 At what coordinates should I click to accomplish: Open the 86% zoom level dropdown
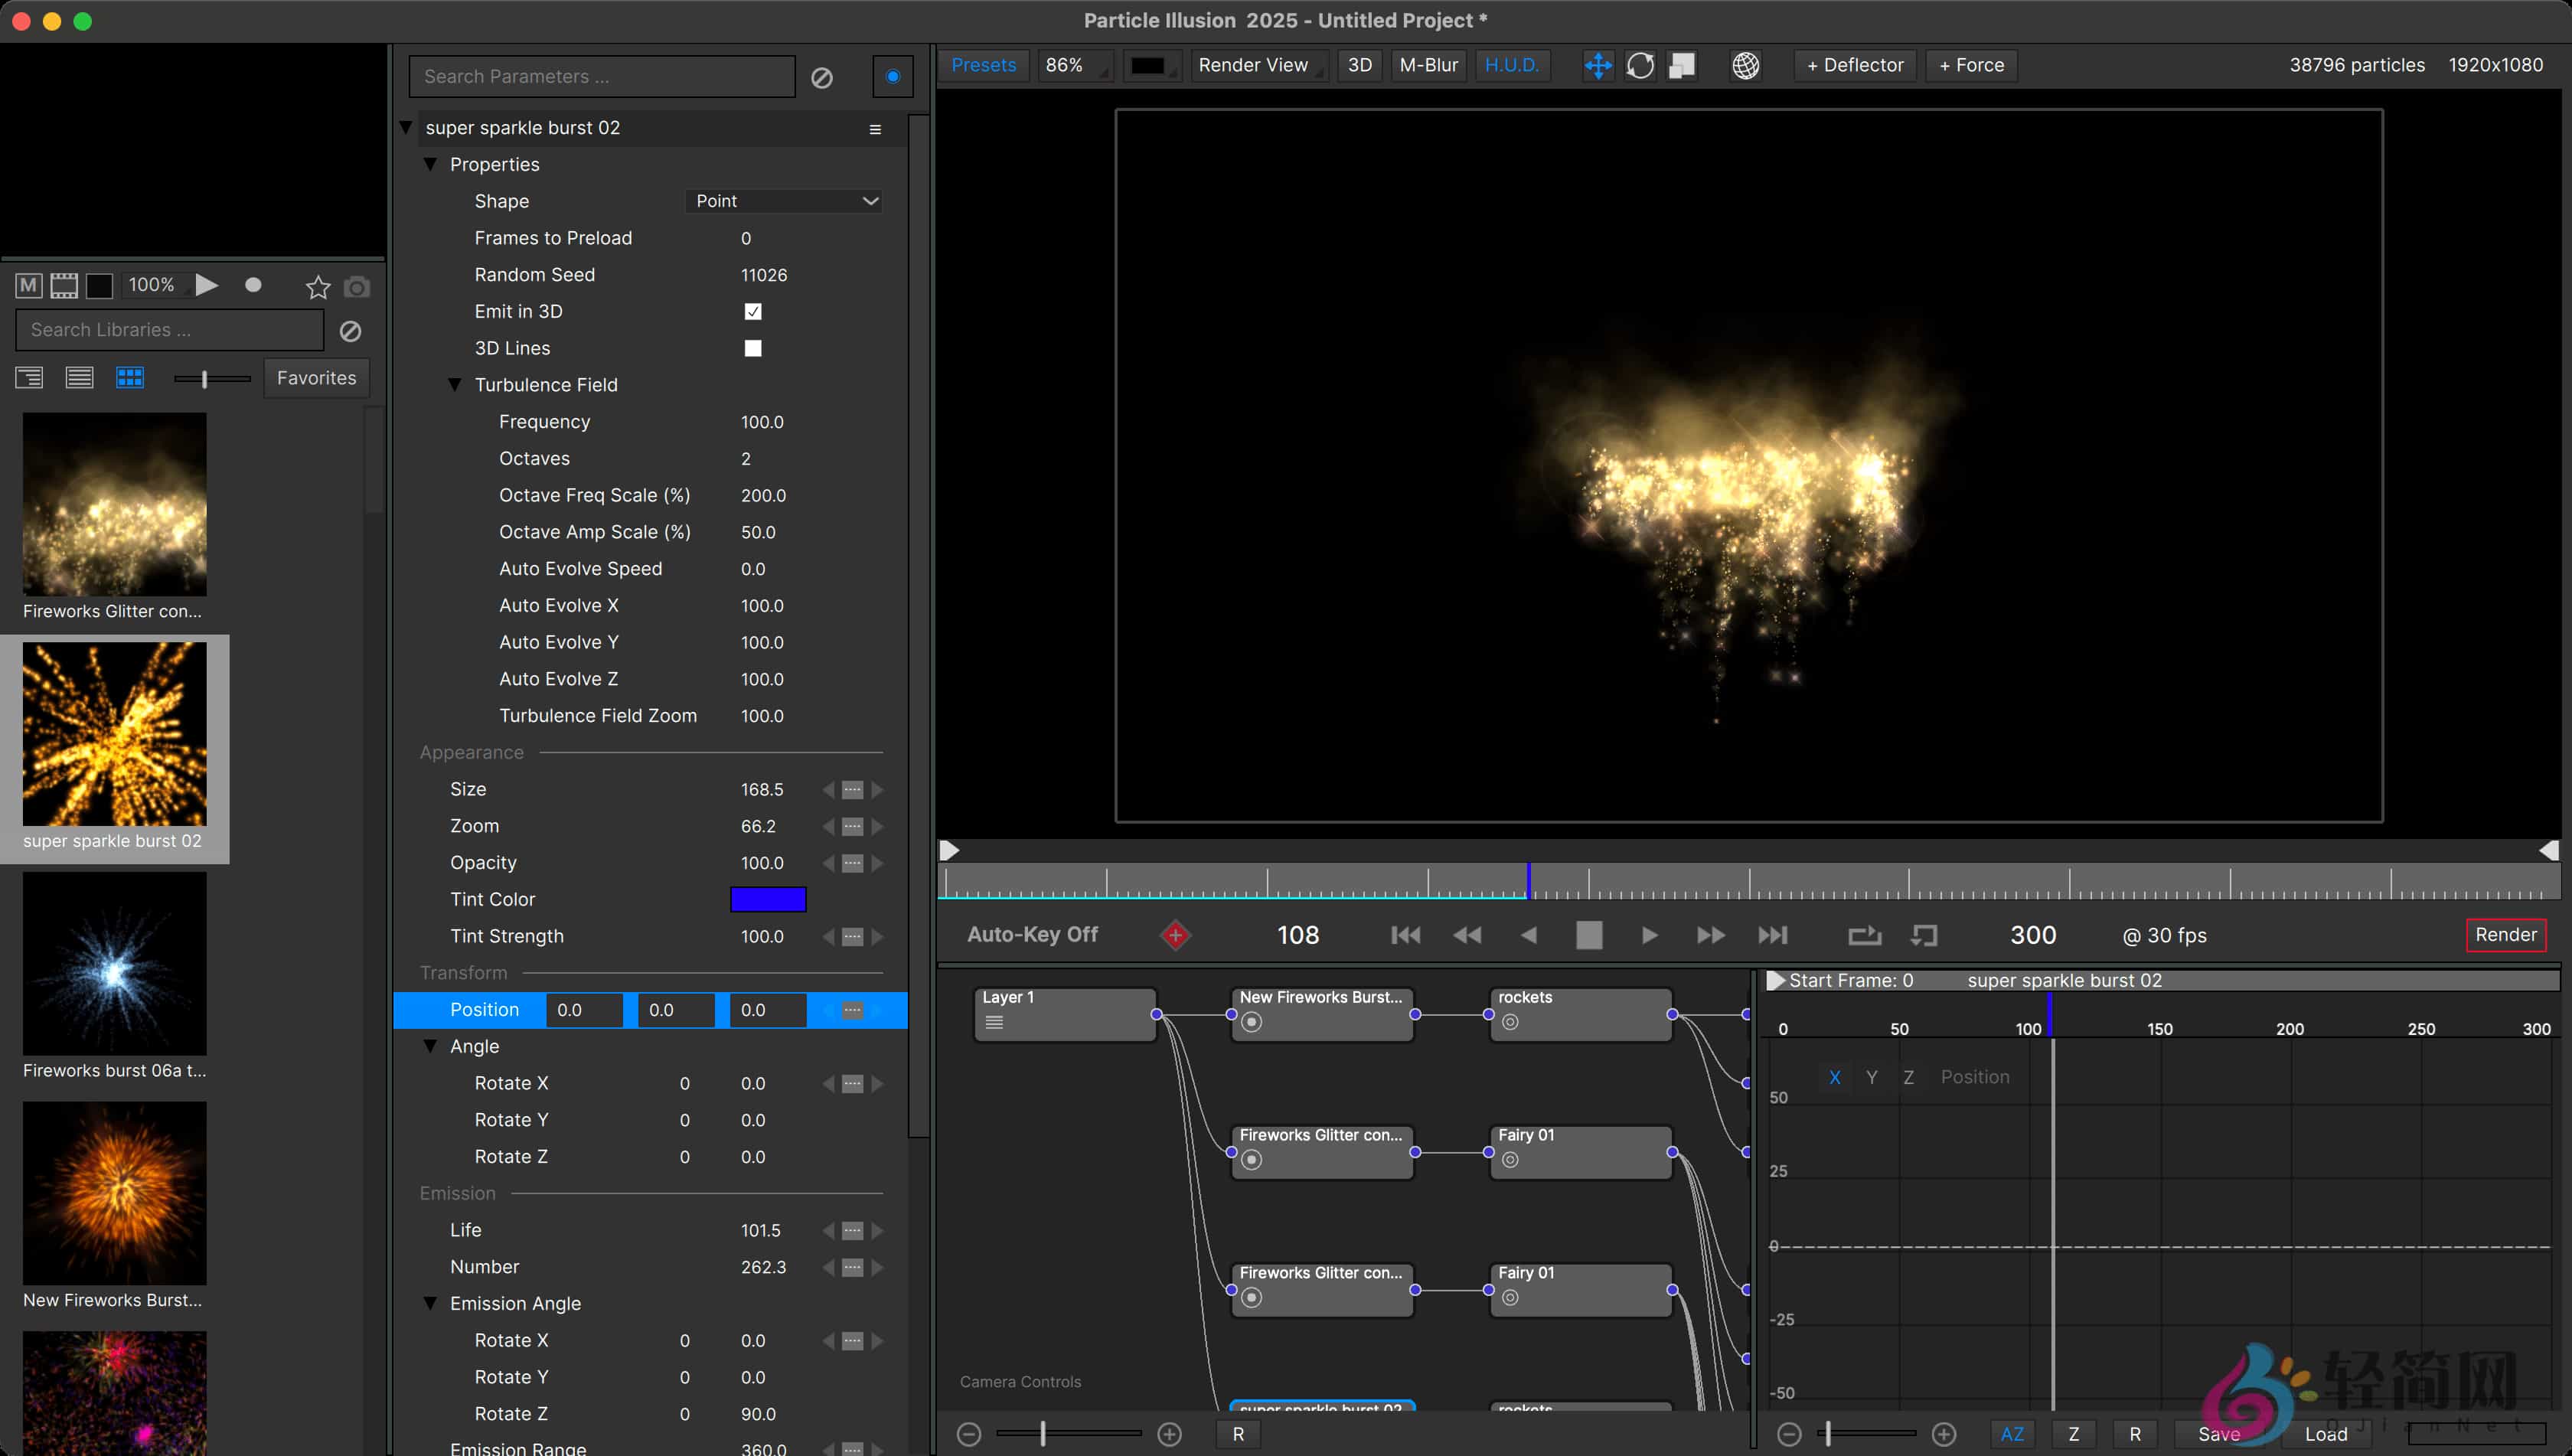pos(1073,65)
